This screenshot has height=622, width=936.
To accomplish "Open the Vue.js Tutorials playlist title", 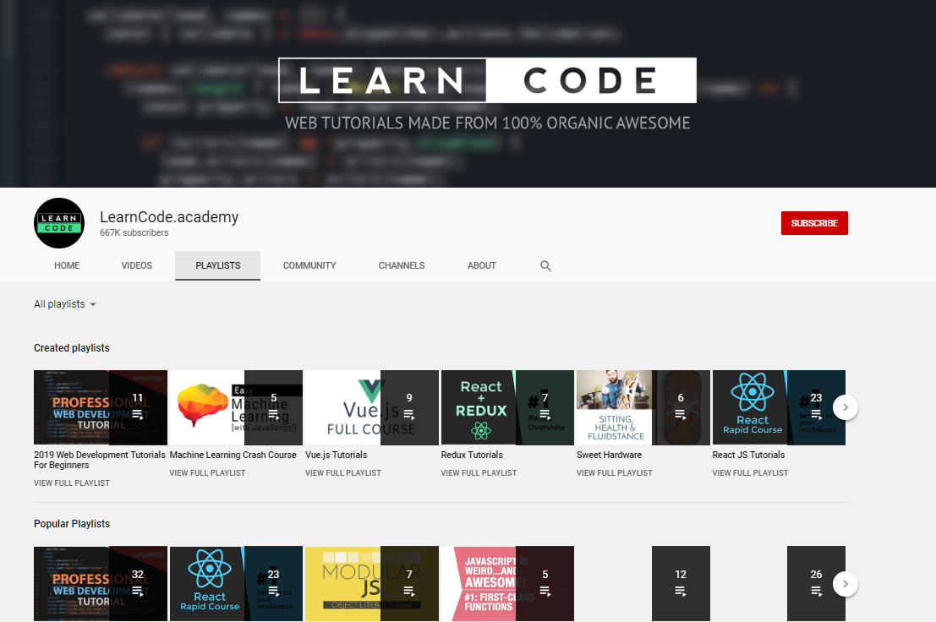I will pos(336,455).
